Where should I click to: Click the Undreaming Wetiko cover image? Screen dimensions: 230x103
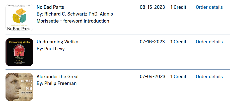(19, 52)
